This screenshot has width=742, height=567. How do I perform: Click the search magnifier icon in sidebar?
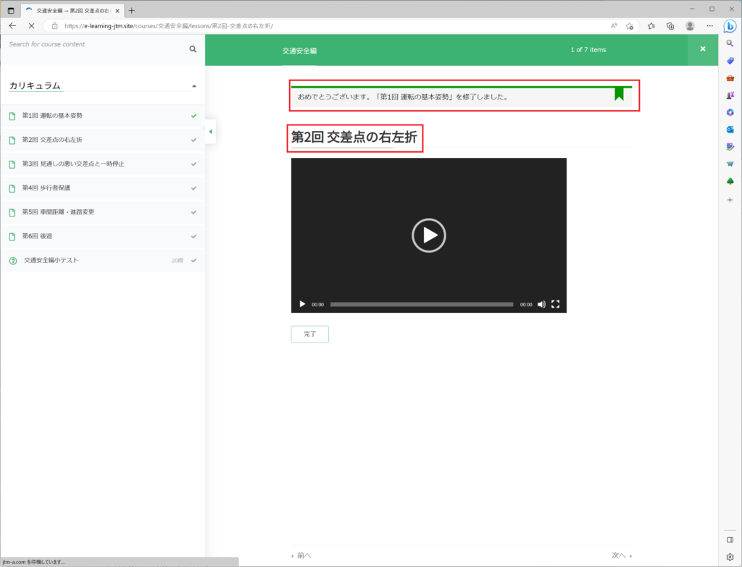point(193,49)
